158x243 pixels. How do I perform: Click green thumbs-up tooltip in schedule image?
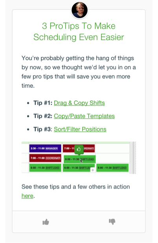[x=79, y=149]
